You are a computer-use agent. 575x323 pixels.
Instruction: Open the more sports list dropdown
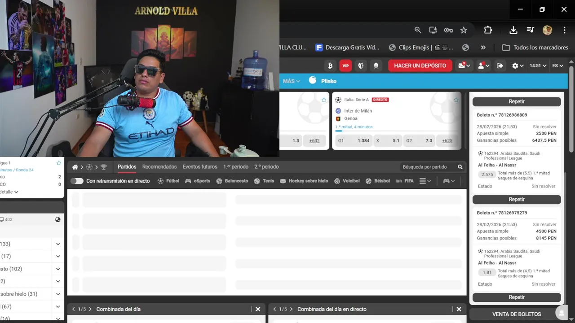click(x=425, y=181)
